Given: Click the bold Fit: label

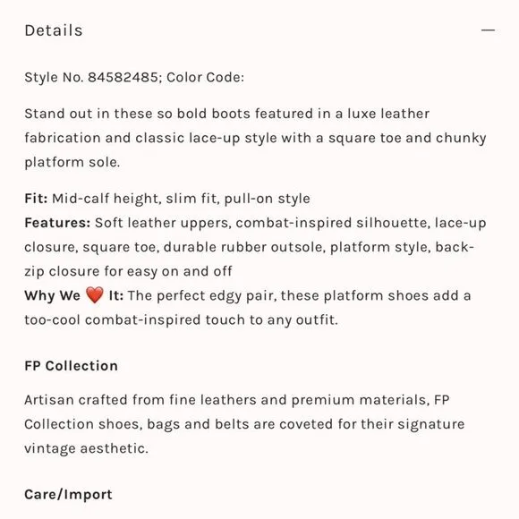Looking at the screenshot, I should pyautogui.click(x=36, y=199).
